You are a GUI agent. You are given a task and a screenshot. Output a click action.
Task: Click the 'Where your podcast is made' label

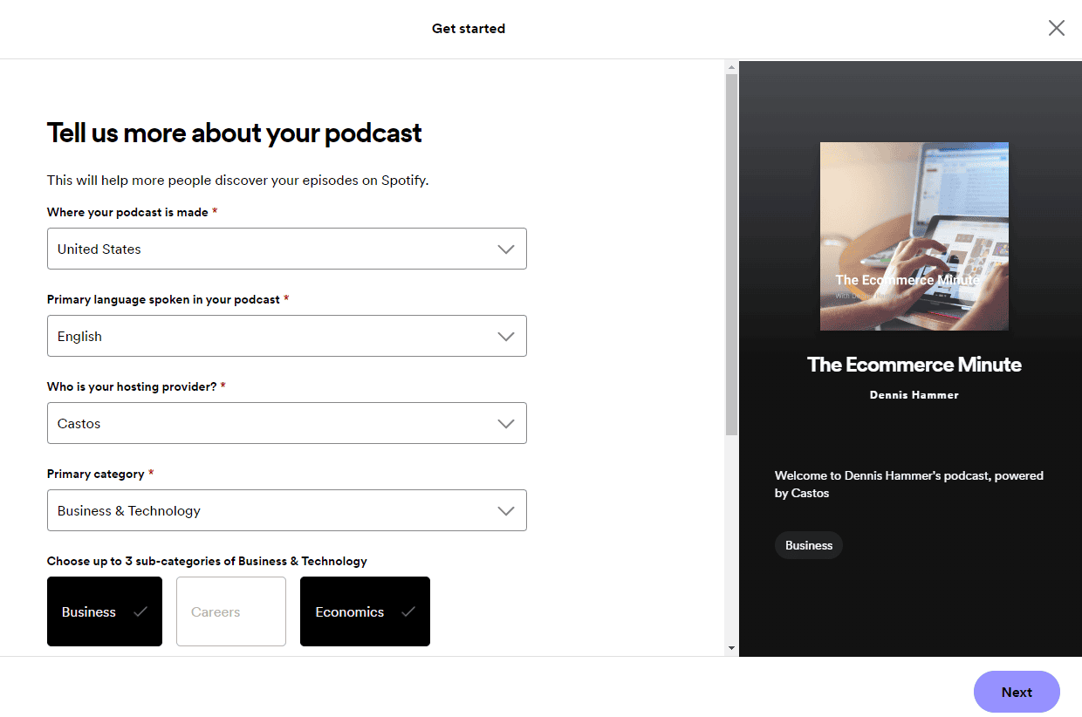127,212
